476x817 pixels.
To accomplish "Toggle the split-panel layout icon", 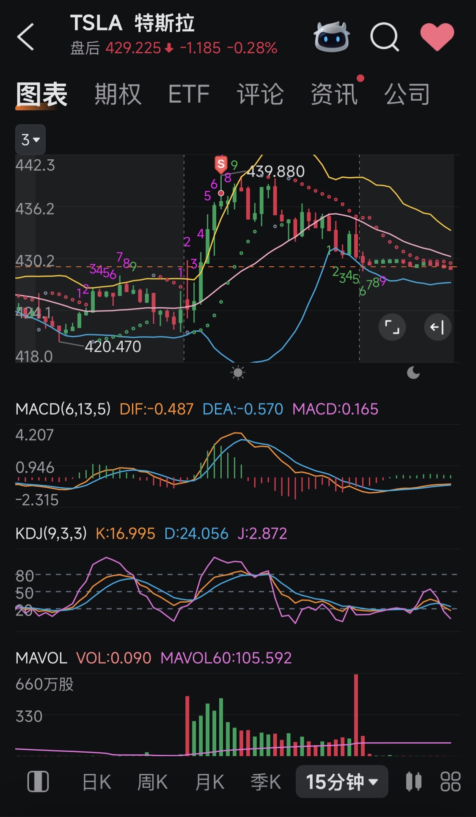I will point(38,781).
